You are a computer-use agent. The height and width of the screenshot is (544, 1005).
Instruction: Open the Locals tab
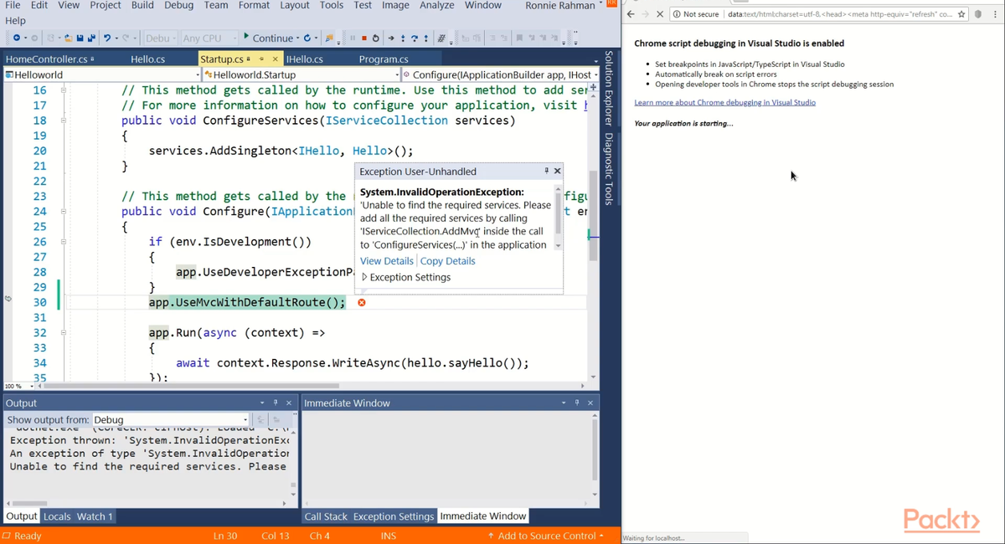click(x=57, y=516)
